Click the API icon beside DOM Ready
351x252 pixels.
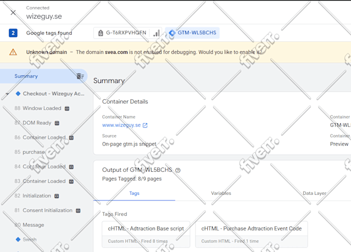[57, 123]
